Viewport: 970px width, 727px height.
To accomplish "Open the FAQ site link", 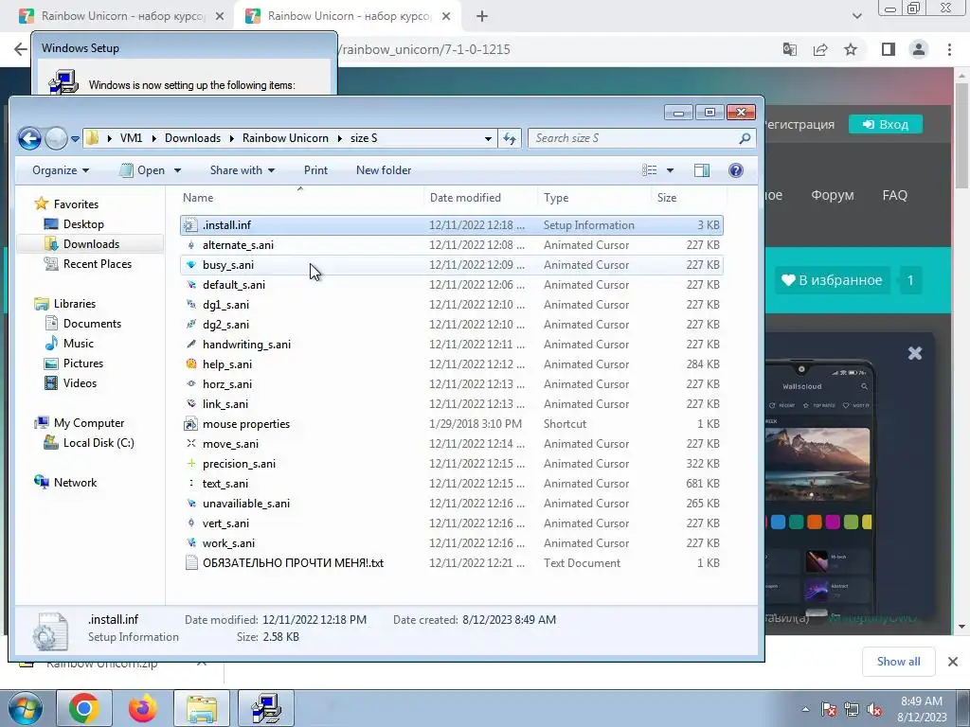I will click(x=894, y=195).
